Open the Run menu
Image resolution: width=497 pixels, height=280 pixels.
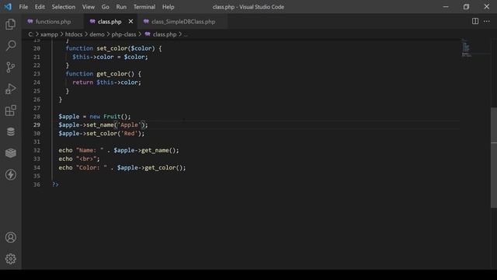click(121, 7)
